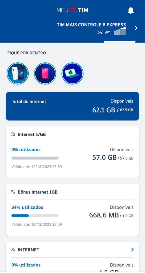Click the INTERNET section wifi icon
145x273 pixels.
13,250
